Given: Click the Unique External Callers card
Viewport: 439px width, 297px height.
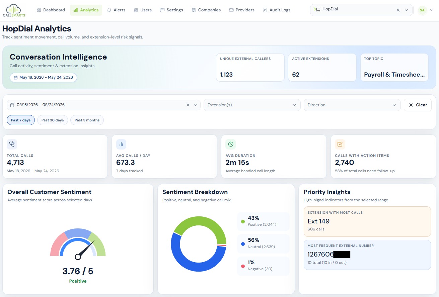Looking at the screenshot, I should coord(250,67).
